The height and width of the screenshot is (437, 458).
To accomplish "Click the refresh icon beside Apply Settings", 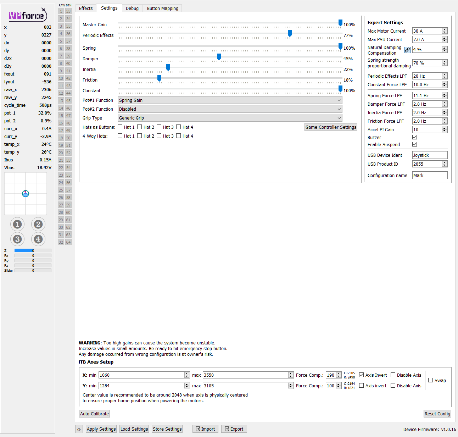I will tap(79, 429).
